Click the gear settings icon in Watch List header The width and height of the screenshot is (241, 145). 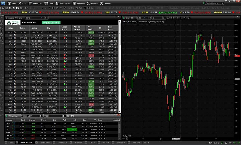(73, 116)
